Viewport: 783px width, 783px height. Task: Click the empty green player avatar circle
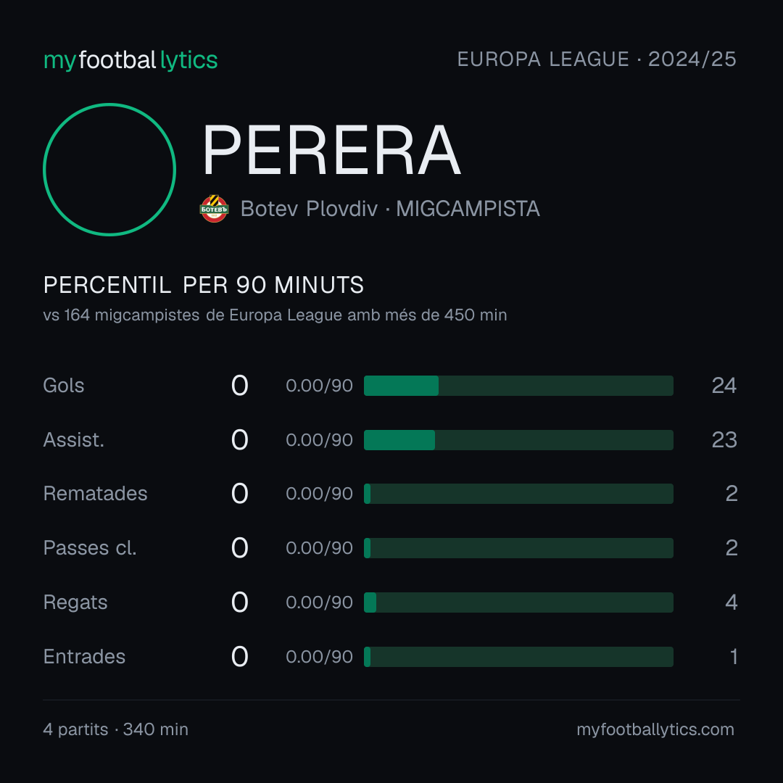tap(109, 170)
